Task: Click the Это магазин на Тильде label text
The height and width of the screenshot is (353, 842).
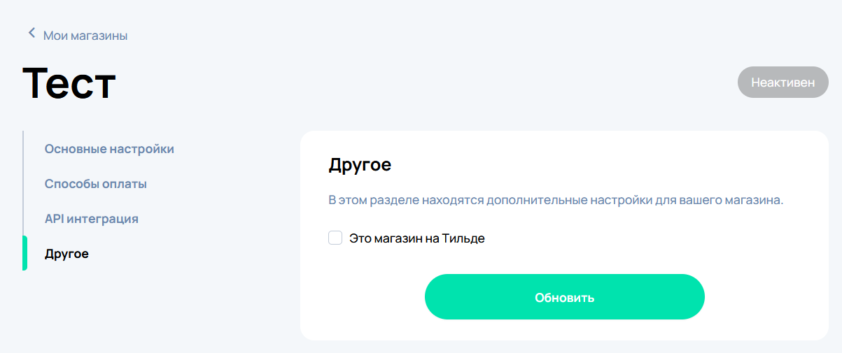Action: [x=416, y=238]
